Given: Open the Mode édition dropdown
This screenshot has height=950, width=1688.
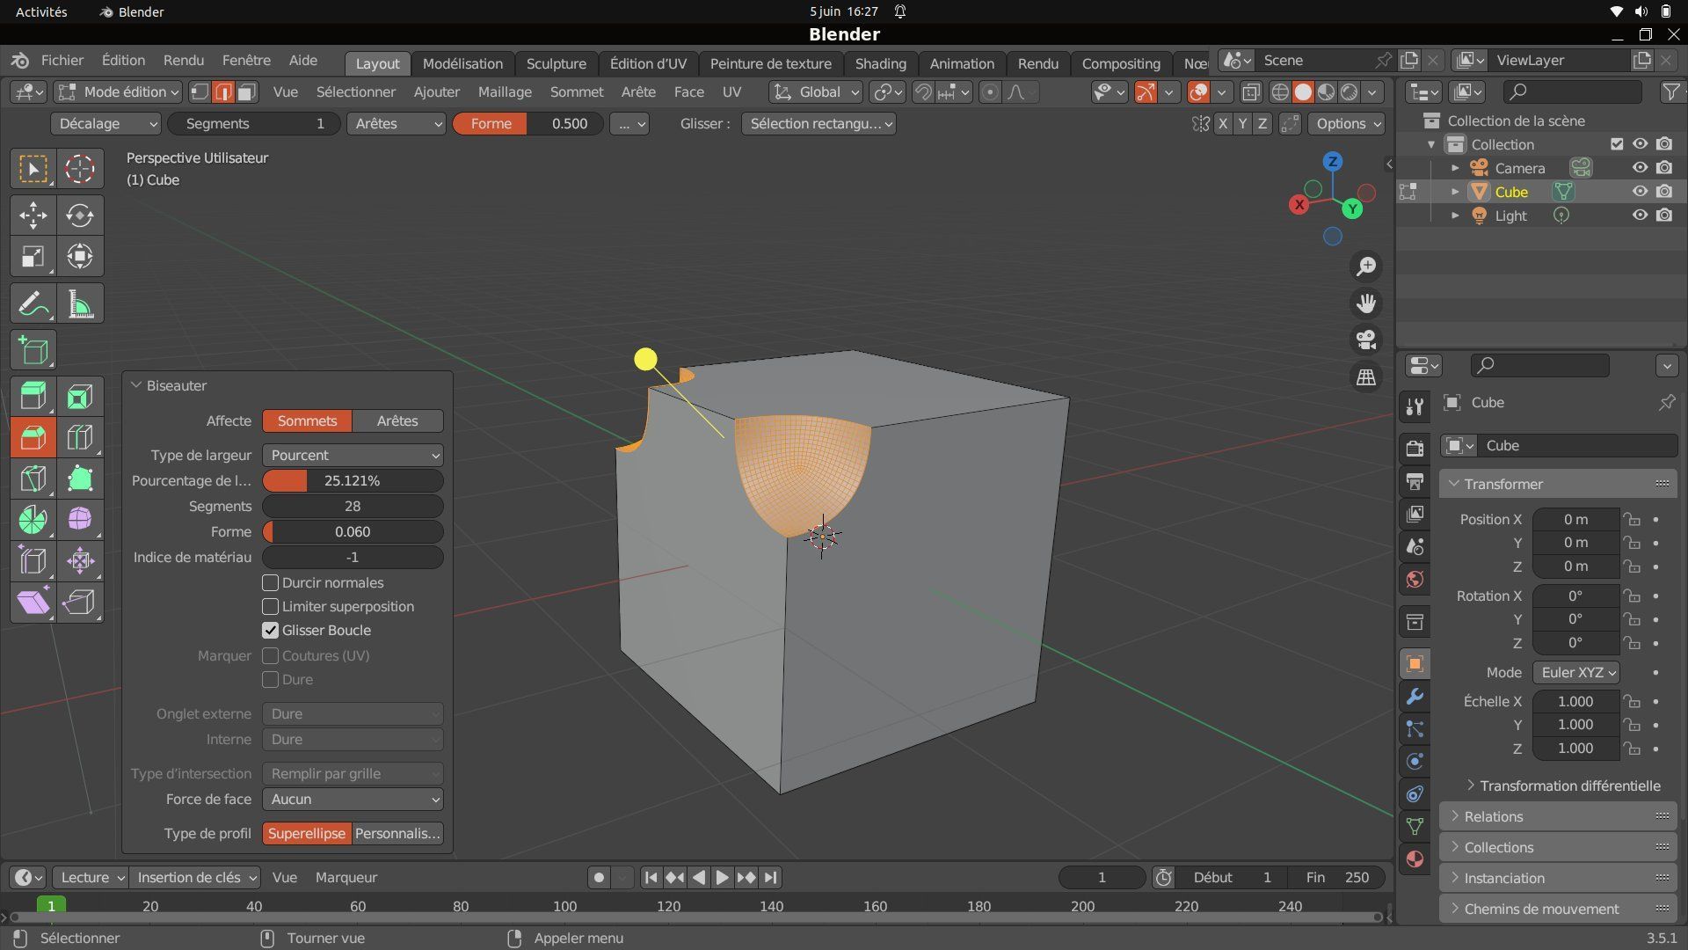Looking at the screenshot, I should pos(118,92).
